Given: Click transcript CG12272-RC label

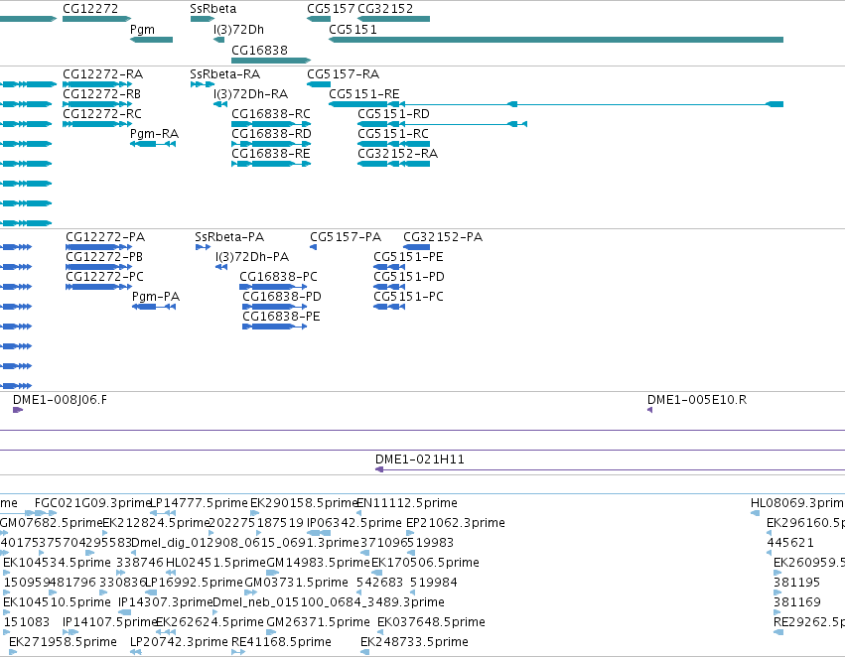Looking at the screenshot, I should click(102, 114).
